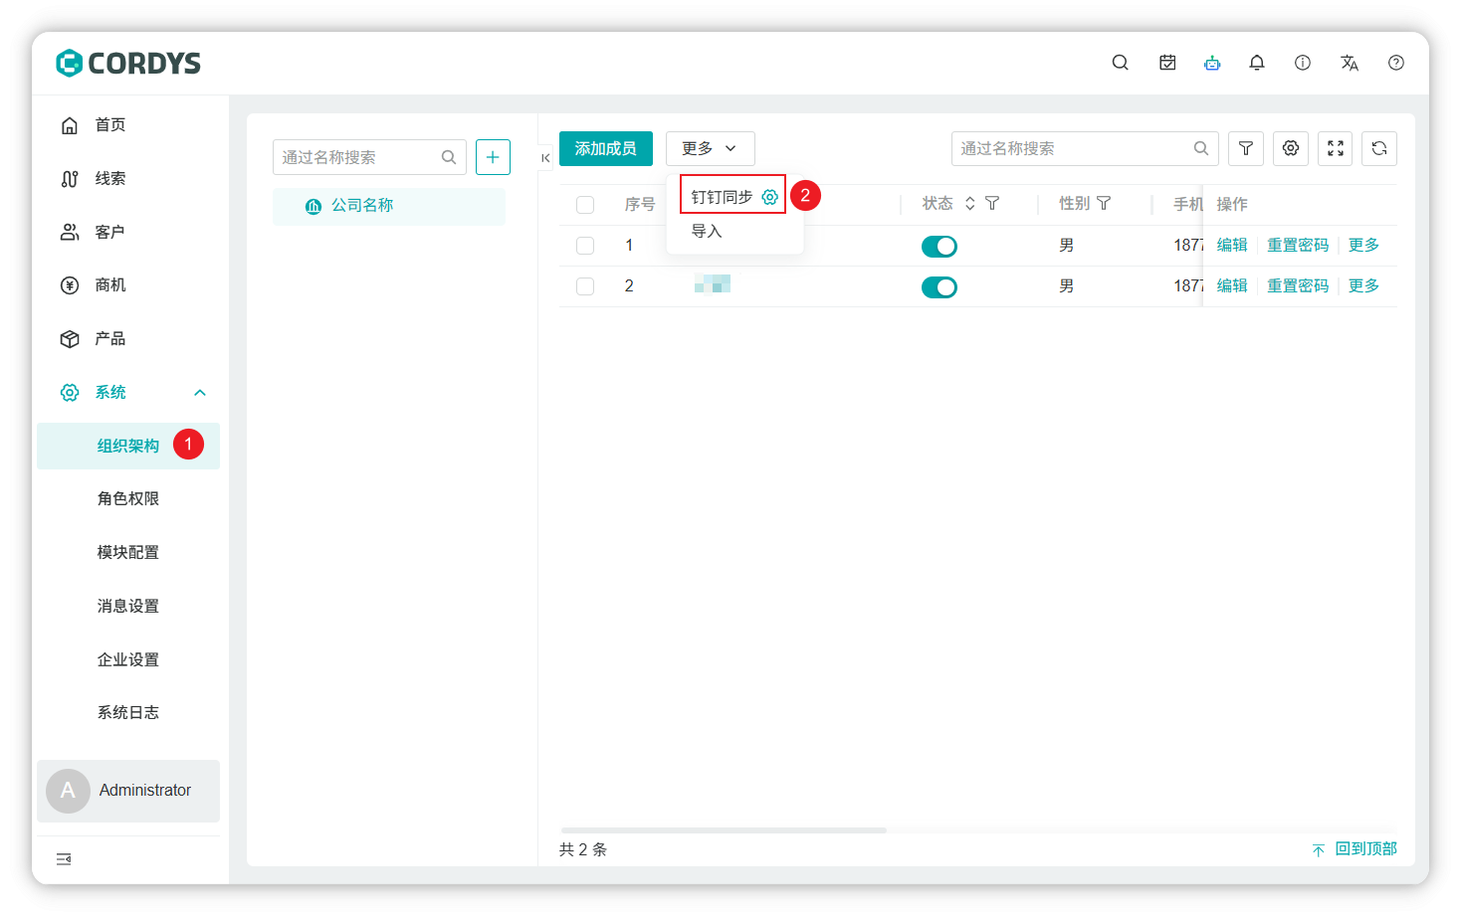Refresh the member list

[1379, 148]
